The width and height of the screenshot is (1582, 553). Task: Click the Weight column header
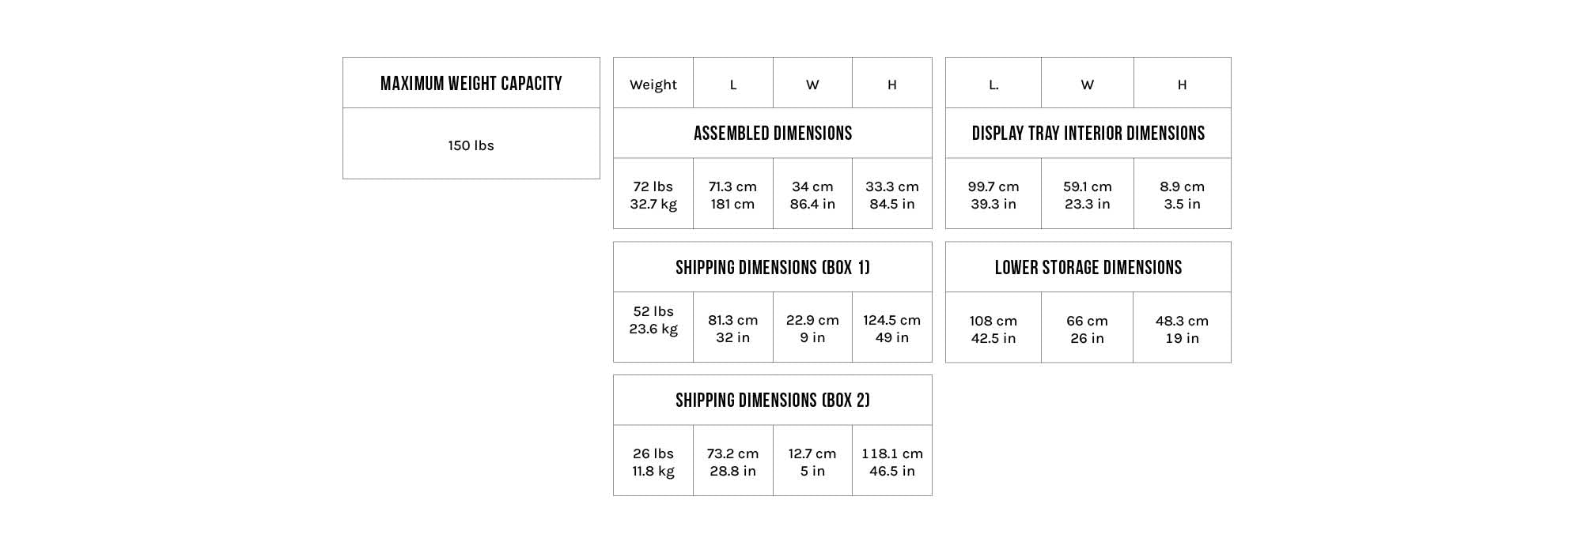[653, 85]
